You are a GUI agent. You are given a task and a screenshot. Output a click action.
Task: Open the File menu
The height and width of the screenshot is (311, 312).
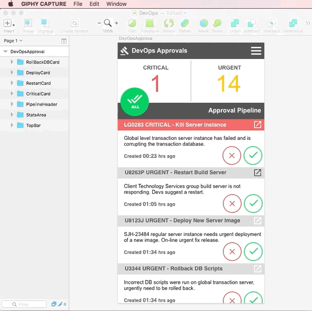tap(78, 4)
